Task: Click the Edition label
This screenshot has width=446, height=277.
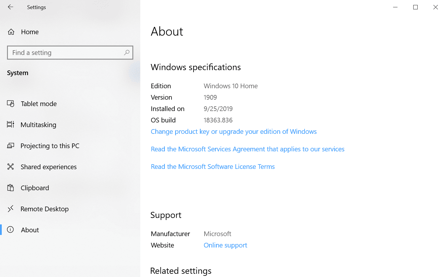Action: (161, 86)
